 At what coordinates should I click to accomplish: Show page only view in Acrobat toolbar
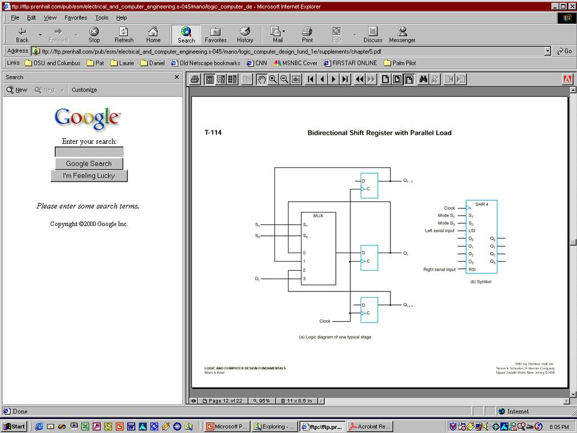pos(210,79)
